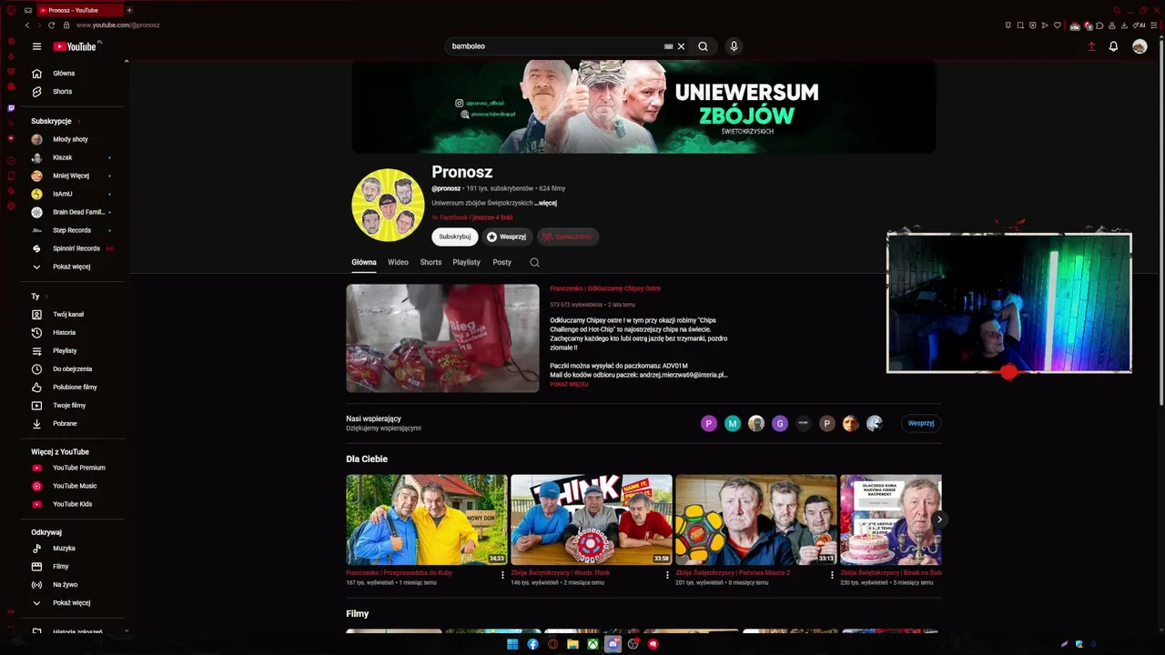1165x655 pixels.
Task: Open the notifications bell
Action: (x=1113, y=46)
